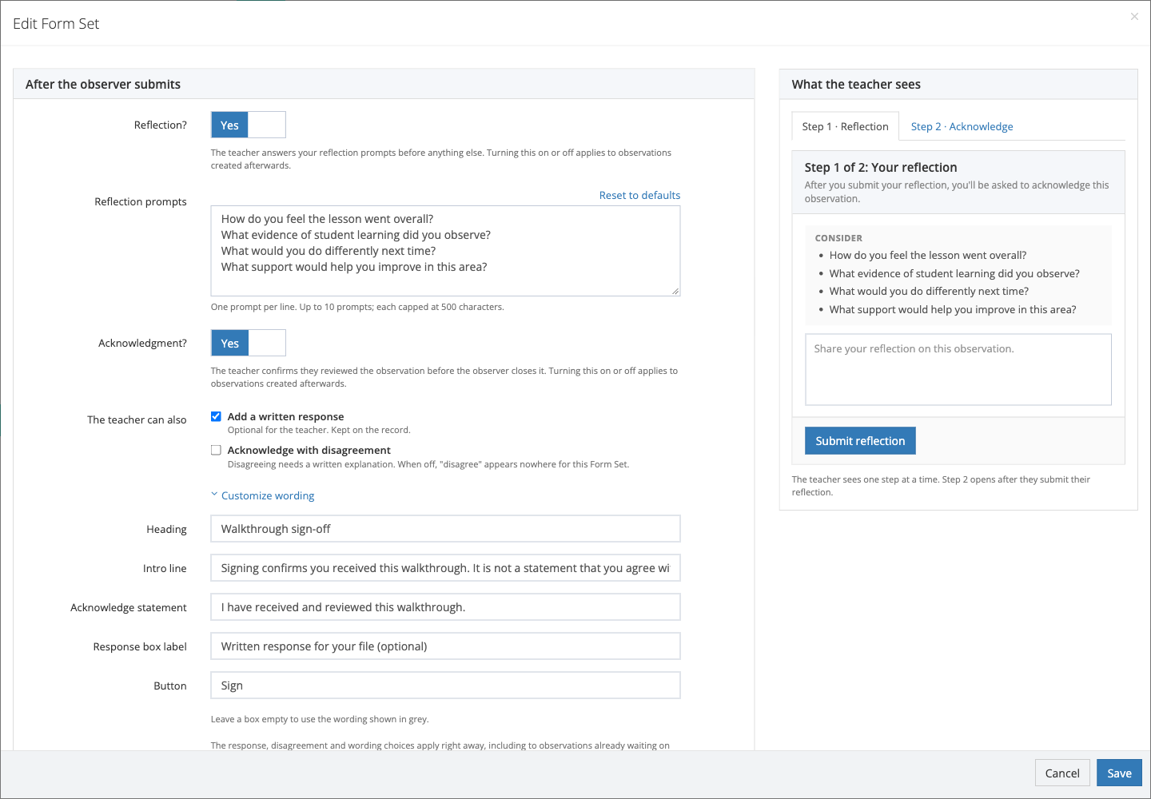This screenshot has width=1151, height=799.
Task: Click the Submit reflection button
Action: tap(860, 440)
